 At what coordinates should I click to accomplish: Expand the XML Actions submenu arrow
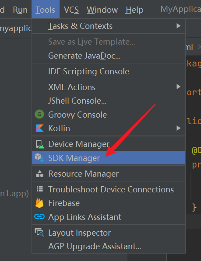pos(179,87)
